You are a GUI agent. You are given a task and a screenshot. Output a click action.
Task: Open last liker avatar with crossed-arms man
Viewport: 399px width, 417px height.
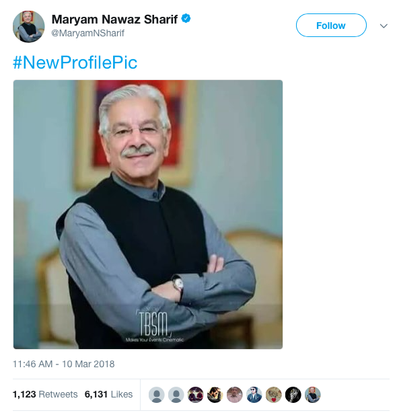click(x=313, y=394)
